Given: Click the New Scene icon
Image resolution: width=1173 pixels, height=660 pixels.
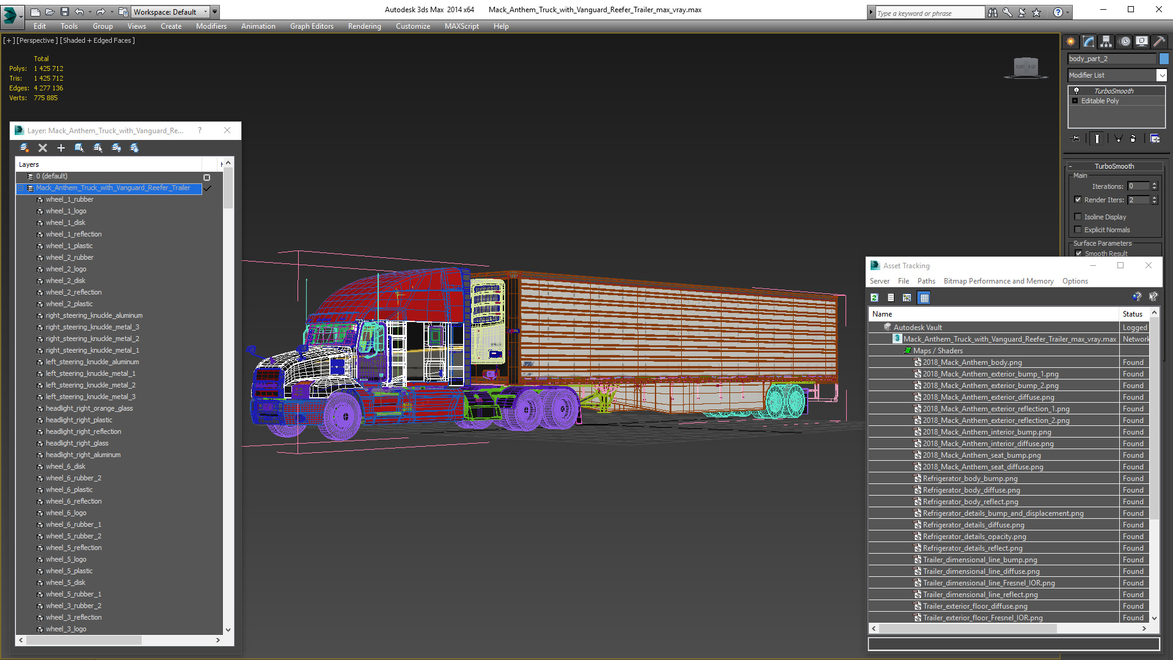Looking at the screenshot, I should click(x=35, y=12).
